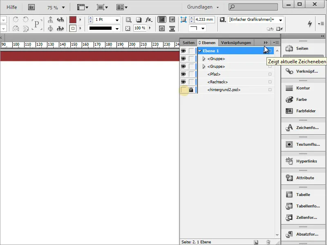Collapse panel with double-arrow button
Screen dimensions: 327x245
coord(266,43)
